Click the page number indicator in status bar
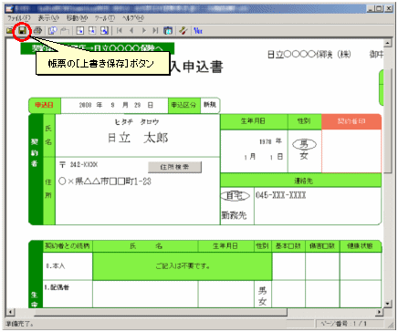 tap(344, 324)
